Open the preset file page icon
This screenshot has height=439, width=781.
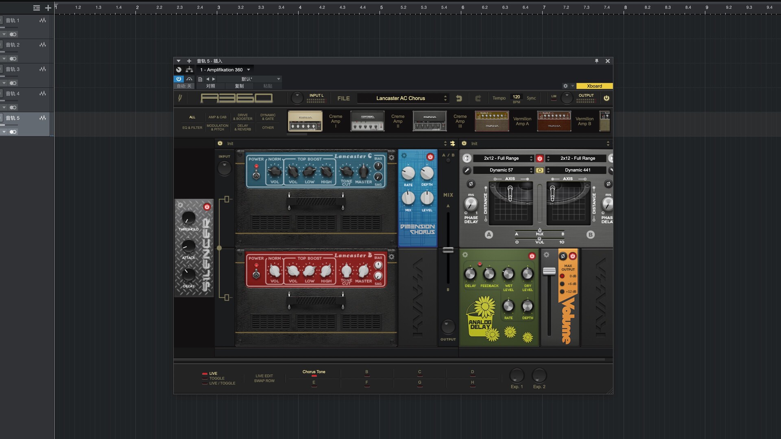(200, 79)
